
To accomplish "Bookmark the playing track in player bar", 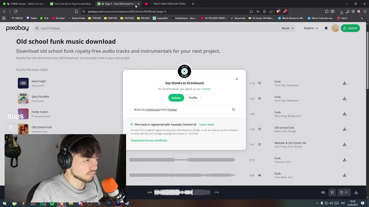I will (332, 193).
